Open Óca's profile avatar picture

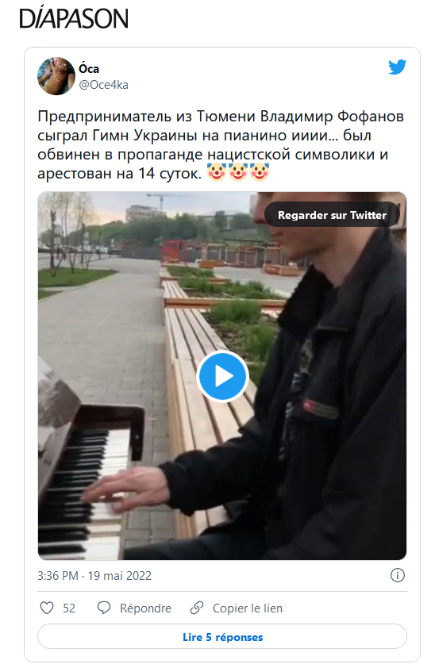pos(56,76)
